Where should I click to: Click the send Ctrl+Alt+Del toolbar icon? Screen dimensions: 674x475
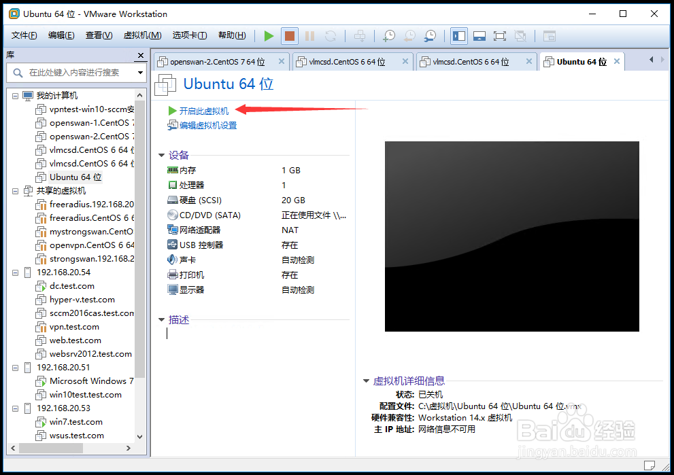click(x=360, y=36)
